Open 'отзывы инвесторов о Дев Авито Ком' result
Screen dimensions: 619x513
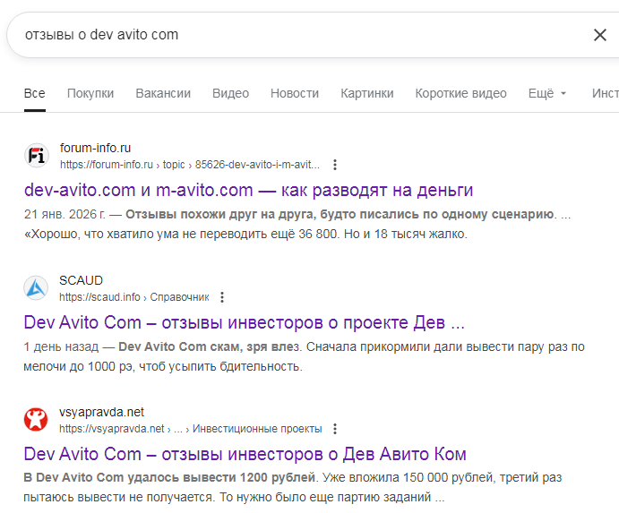click(245, 454)
